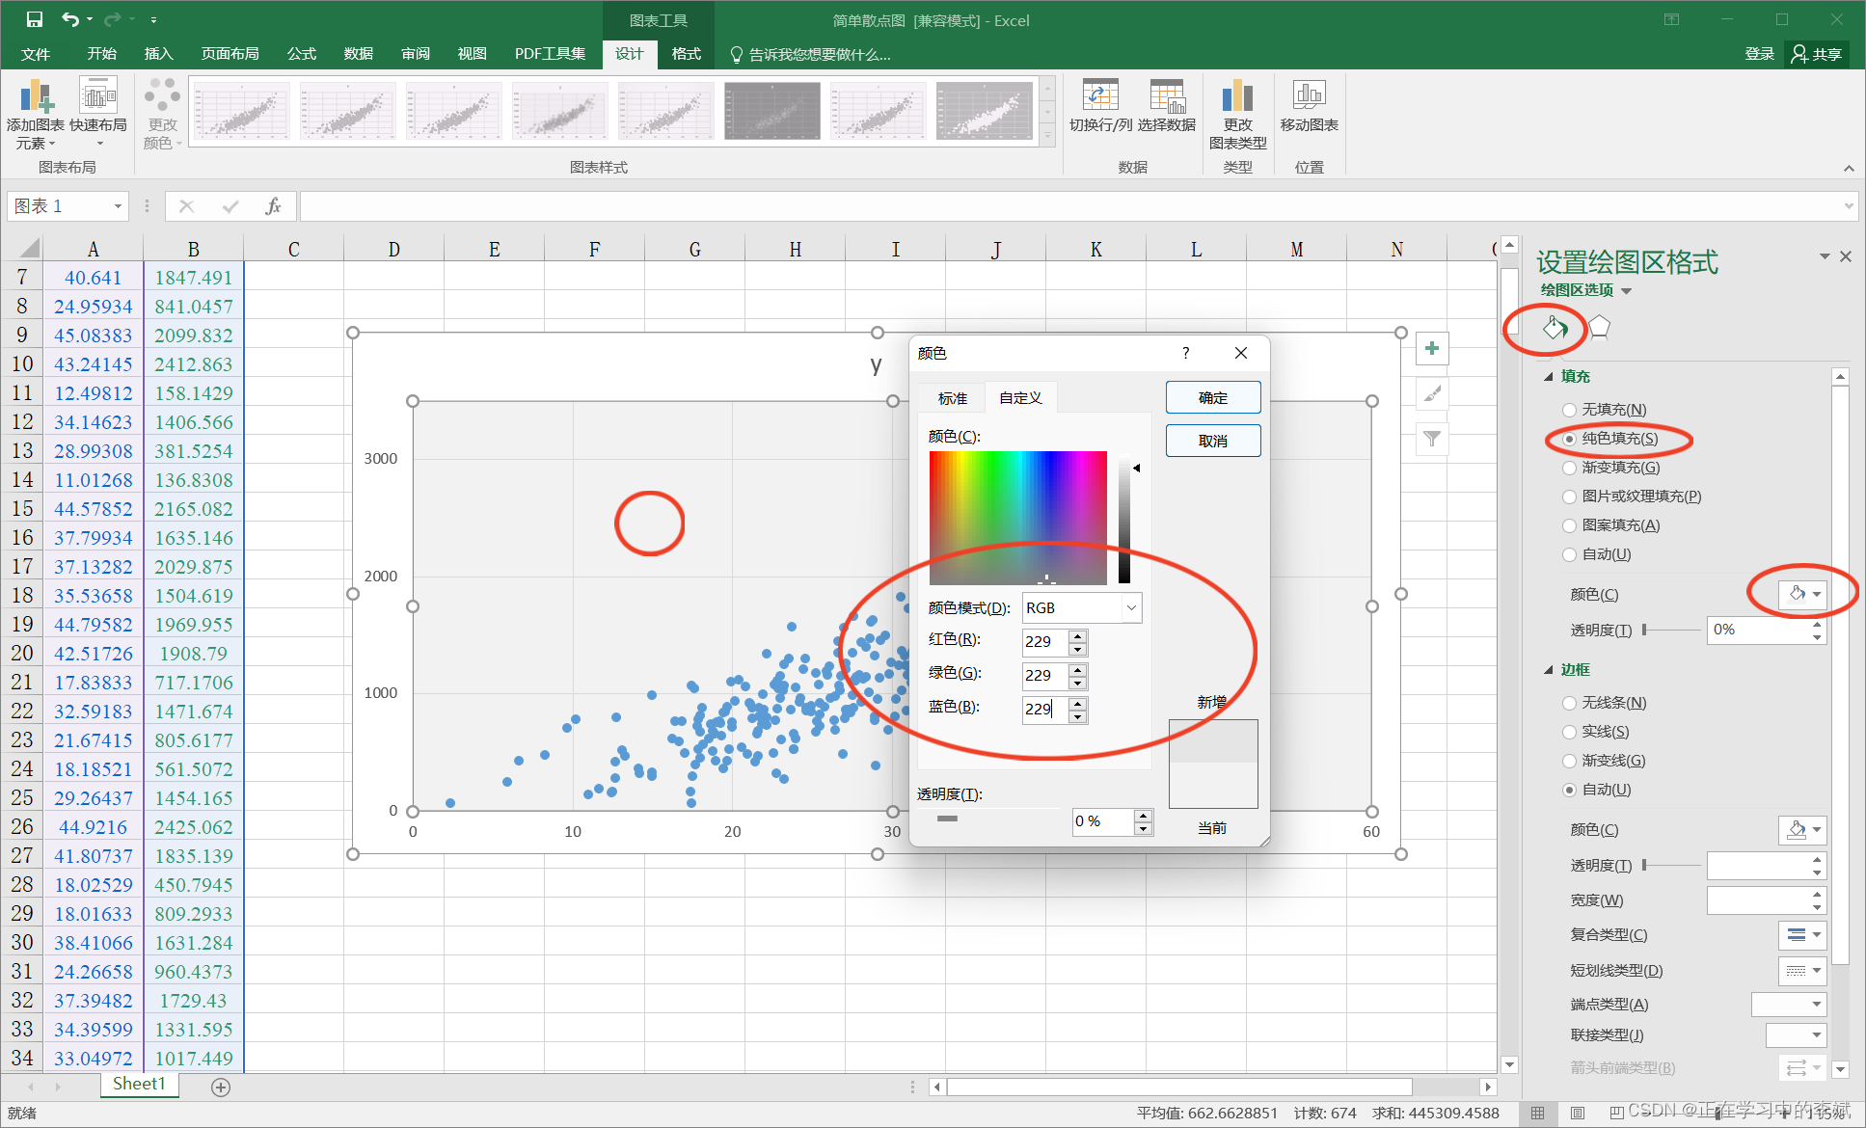Screen dimensions: 1866x1128
Task: Open the Format ribbon tab
Action: click(x=686, y=54)
